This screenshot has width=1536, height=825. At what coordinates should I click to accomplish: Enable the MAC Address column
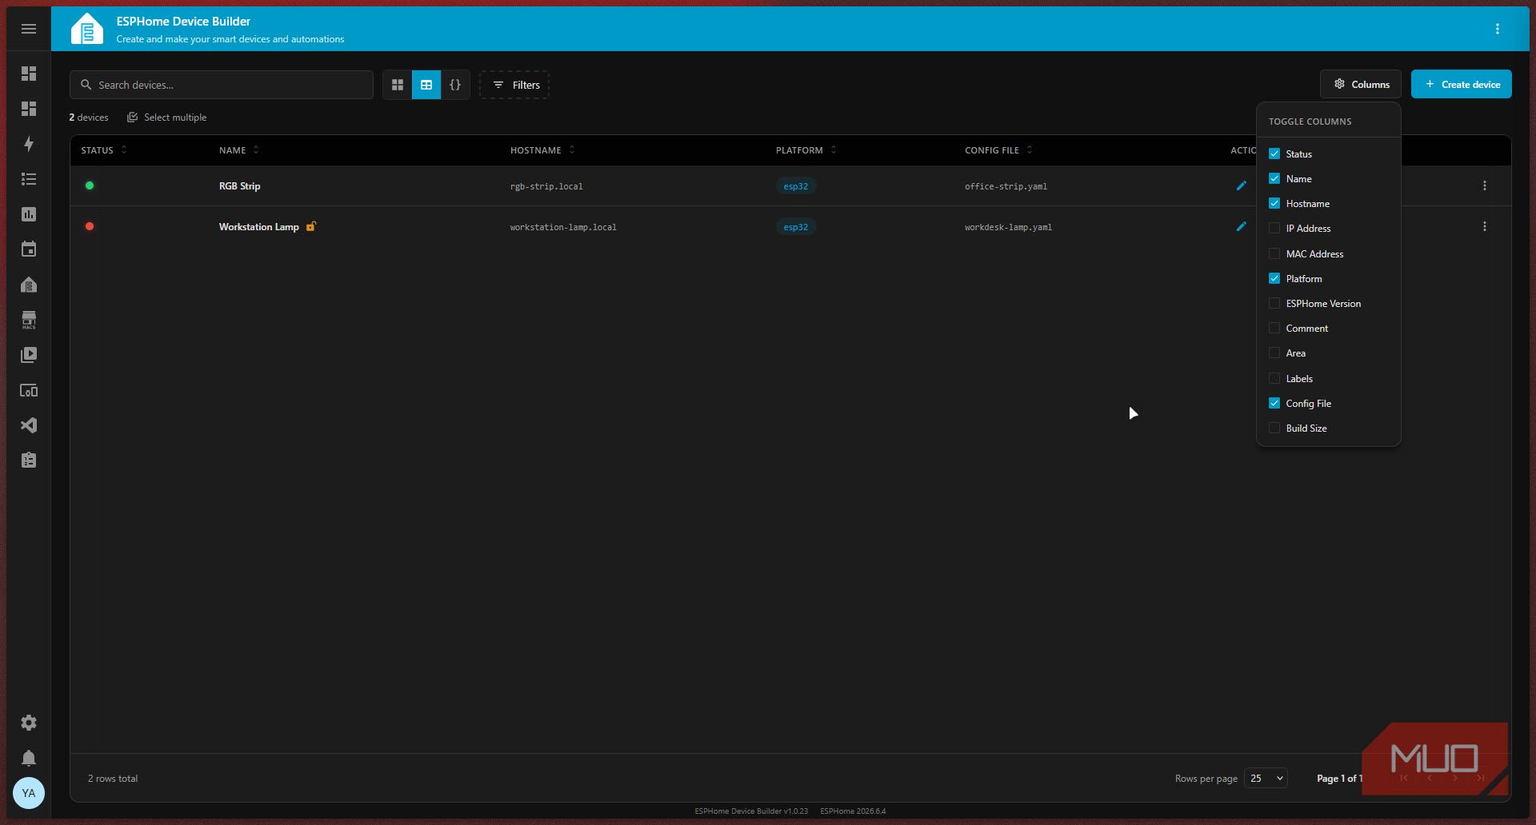pyautogui.click(x=1274, y=253)
